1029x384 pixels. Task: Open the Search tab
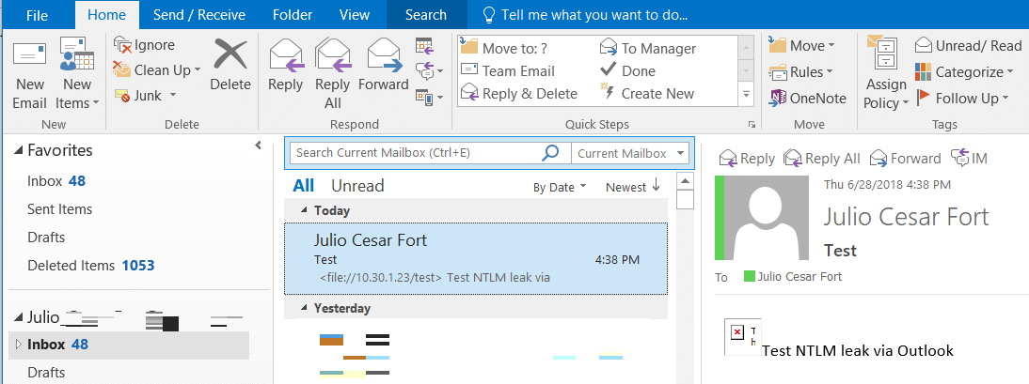[426, 14]
